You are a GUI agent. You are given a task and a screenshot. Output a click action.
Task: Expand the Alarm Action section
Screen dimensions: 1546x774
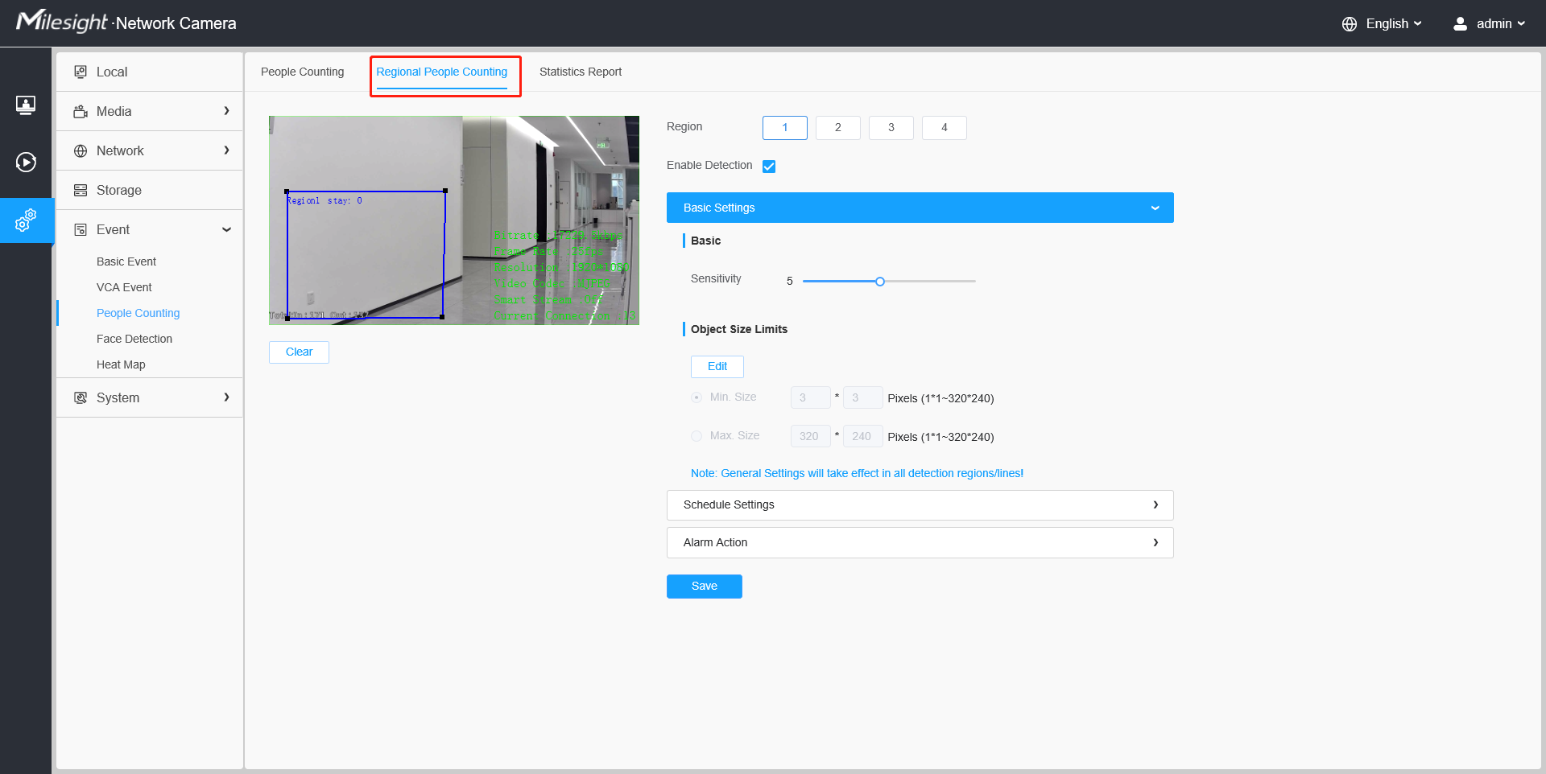(920, 543)
